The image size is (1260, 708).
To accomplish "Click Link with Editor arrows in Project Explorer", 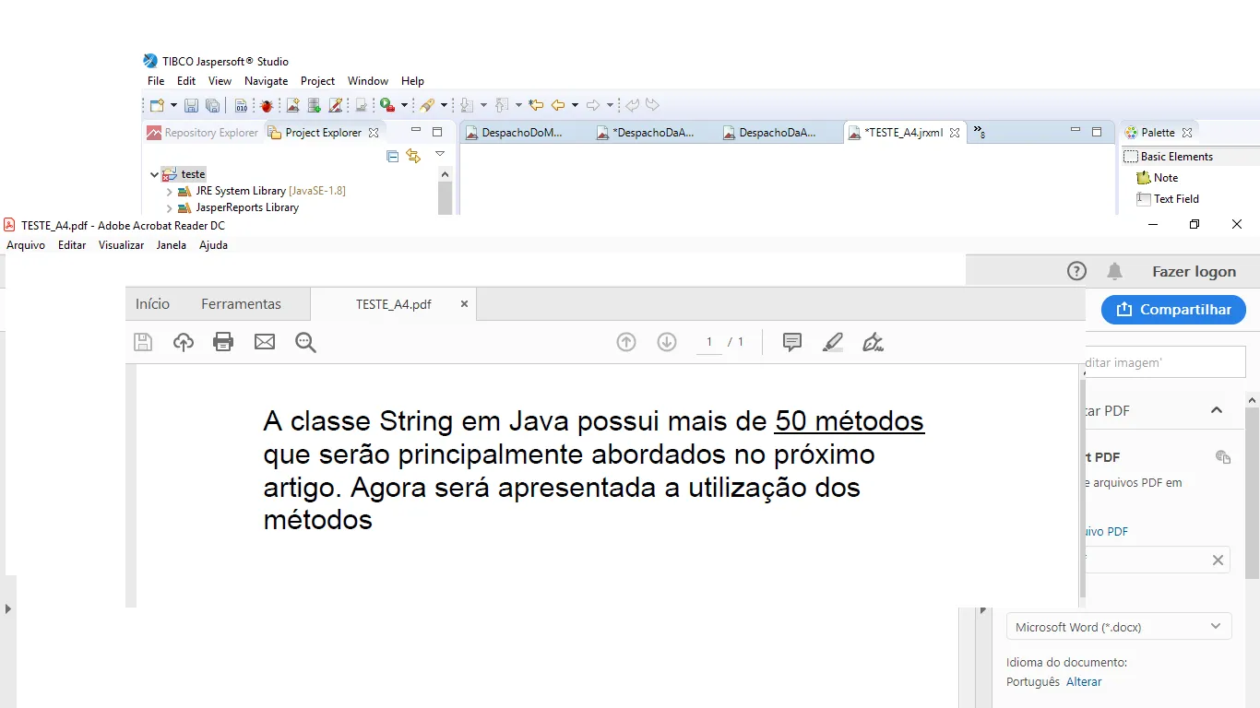I will click(413, 156).
